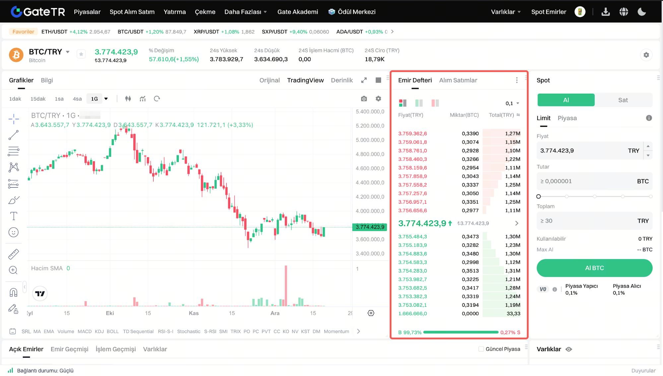The width and height of the screenshot is (663, 376).
Task: Open the emoji sticker tool
Action: [14, 232]
